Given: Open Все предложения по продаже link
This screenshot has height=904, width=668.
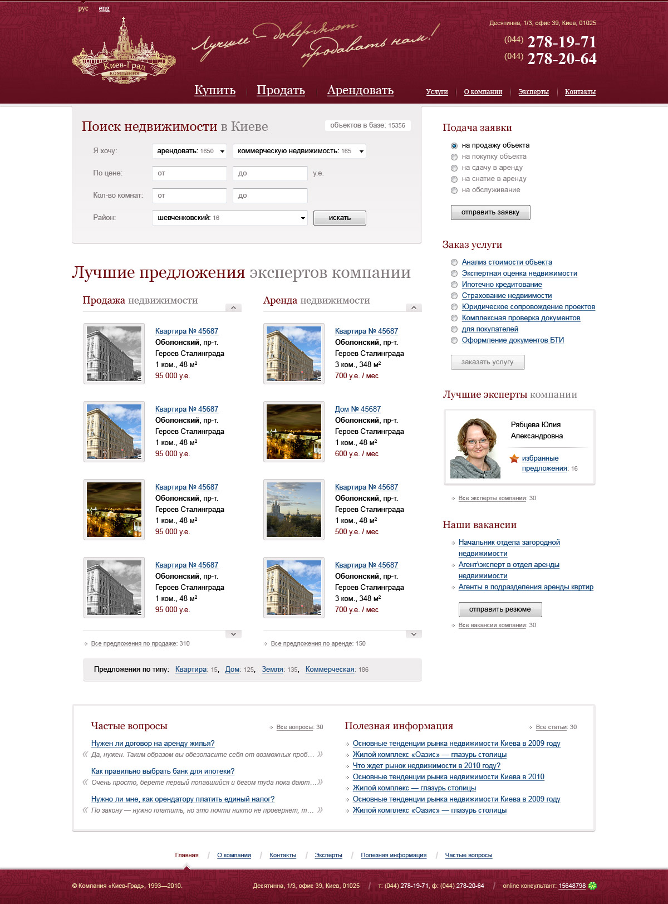Looking at the screenshot, I should tap(134, 643).
